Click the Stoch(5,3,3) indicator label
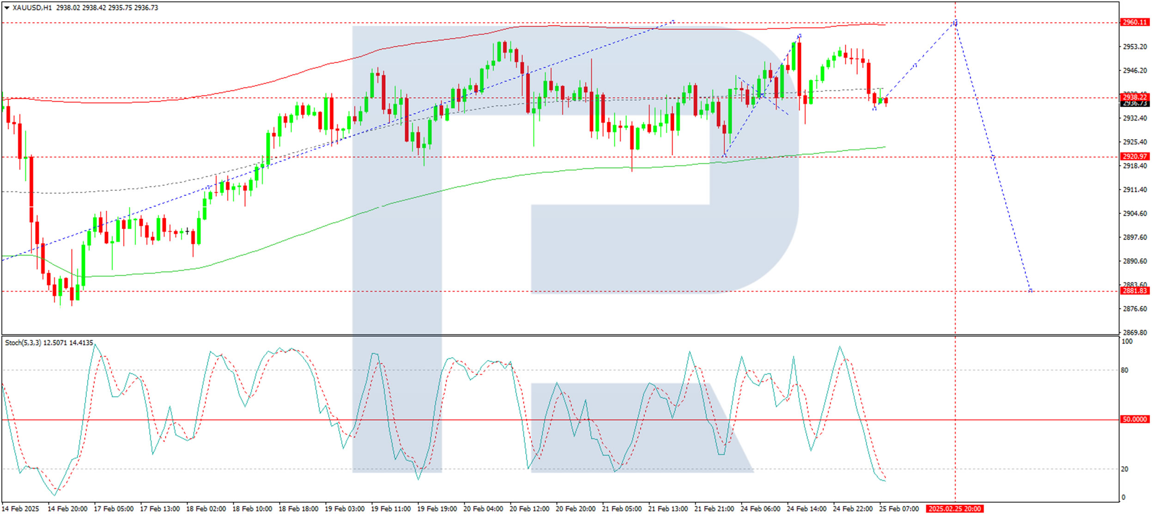 (x=23, y=343)
